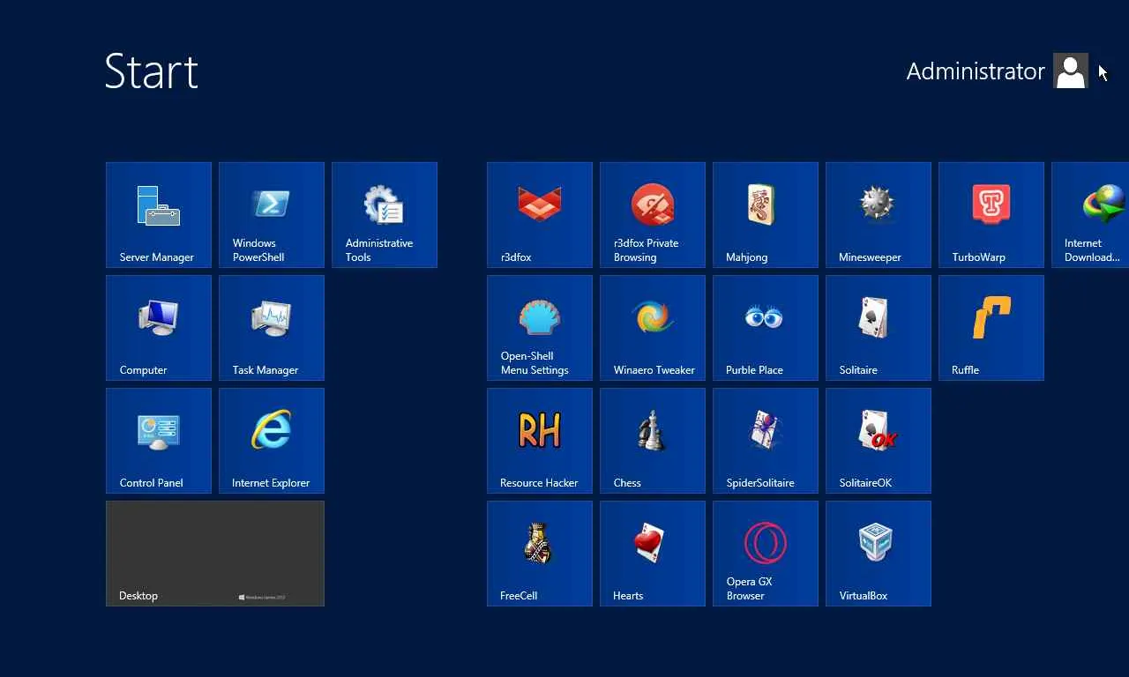
Task: Open the Internet Download Manager tile
Action: (1090, 215)
